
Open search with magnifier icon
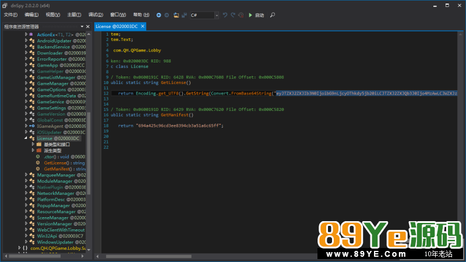pos(273,15)
